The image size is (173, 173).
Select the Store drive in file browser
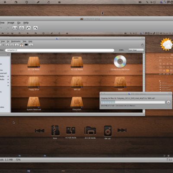[120, 82]
